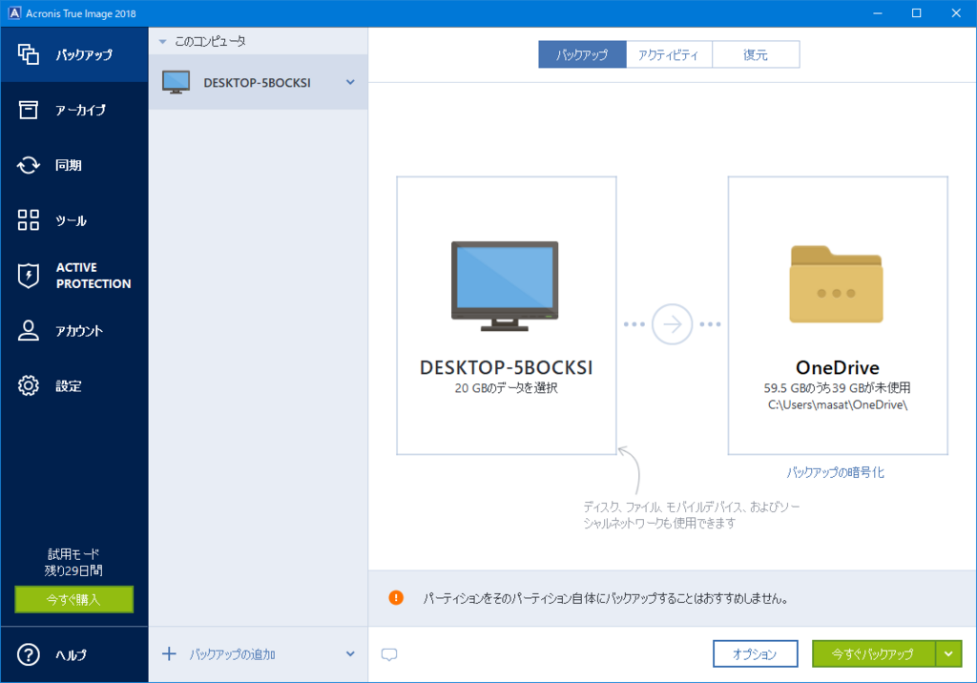The height and width of the screenshot is (683, 977).
Task: Open the ツール grid icon
Action: pos(28,220)
